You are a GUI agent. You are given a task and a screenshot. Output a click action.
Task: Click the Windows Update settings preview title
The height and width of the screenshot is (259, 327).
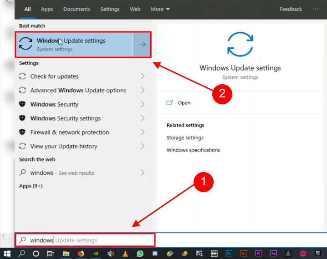[240, 68]
